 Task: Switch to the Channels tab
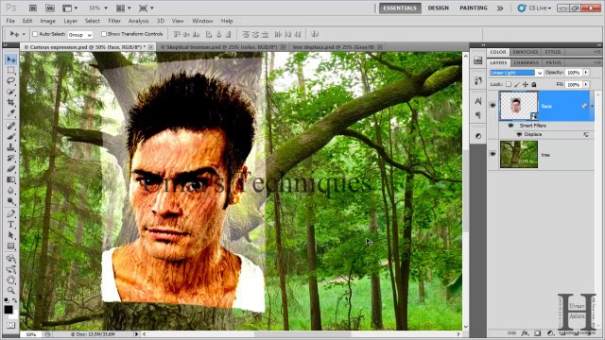[527, 62]
